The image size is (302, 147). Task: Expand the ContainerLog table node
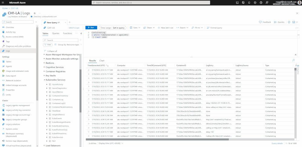coord(47,100)
